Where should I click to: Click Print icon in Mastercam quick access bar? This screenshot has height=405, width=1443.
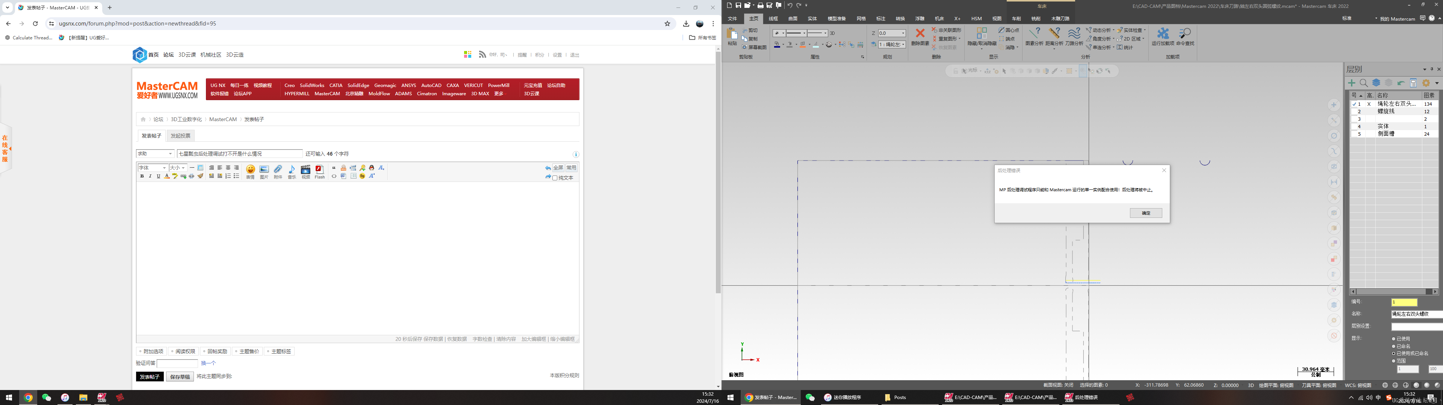click(x=761, y=6)
